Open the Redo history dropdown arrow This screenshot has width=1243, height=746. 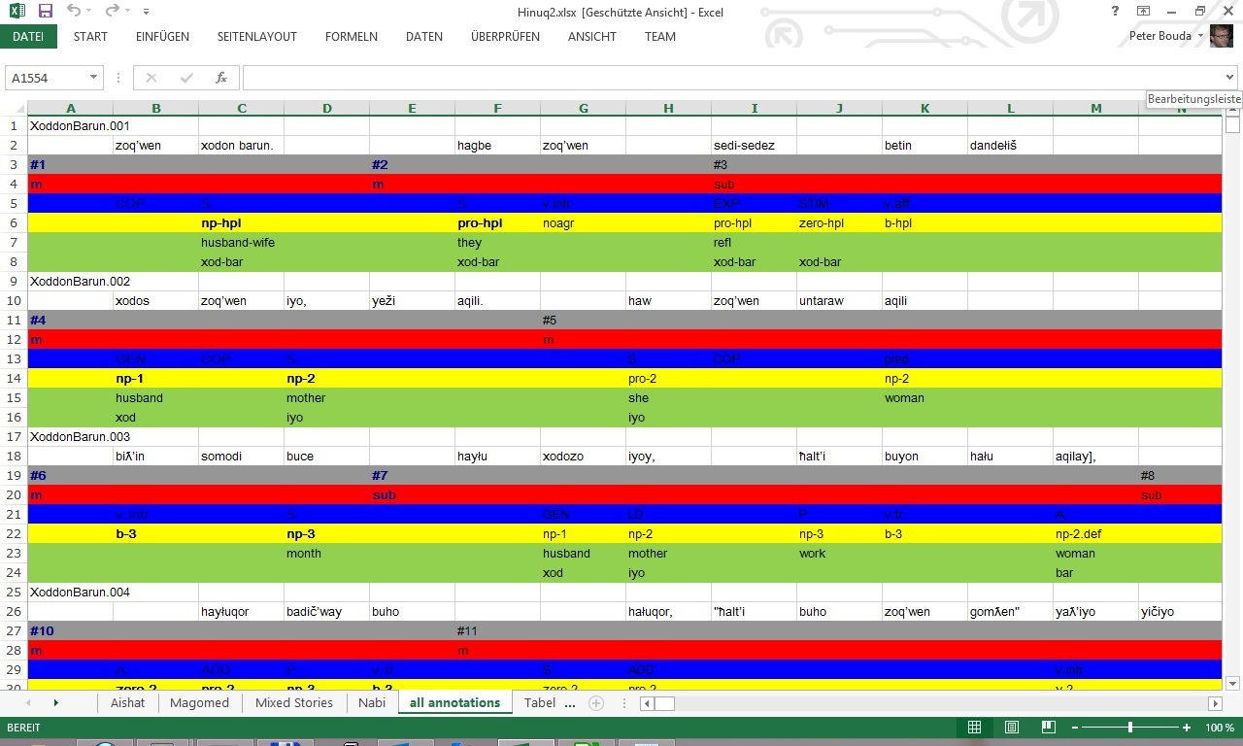tap(127, 12)
